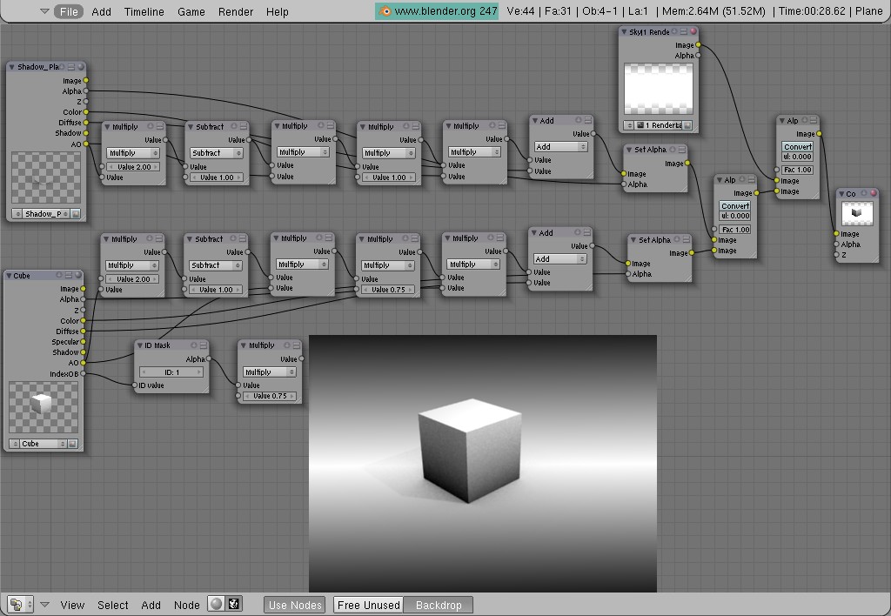Click hide-sockets icon on Shadow_Pla node
The height and width of the screenshot is (616, 891).
click(x=63, y=67)
